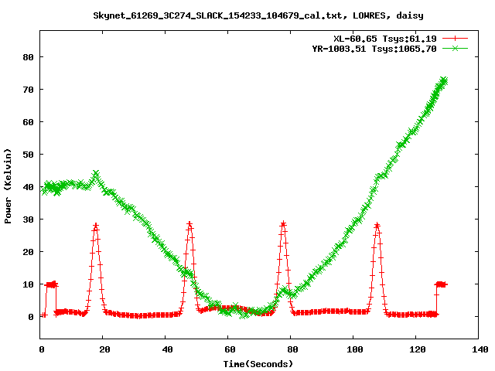The image size is (495, 371).
Task: Click the 0 tick label on the y-axis
Action: [31, 317]
